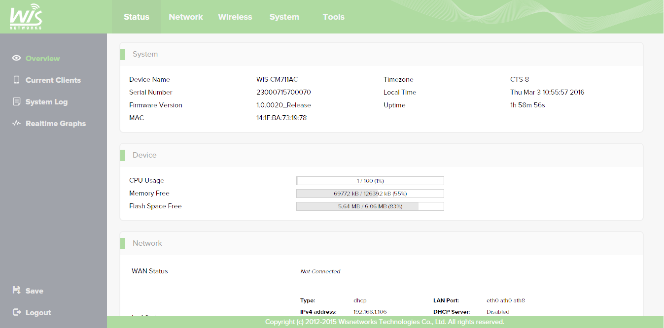Click device name value WIS-CM711AC
Viewport: 664px width, 328px height.
tap(277, 79)
